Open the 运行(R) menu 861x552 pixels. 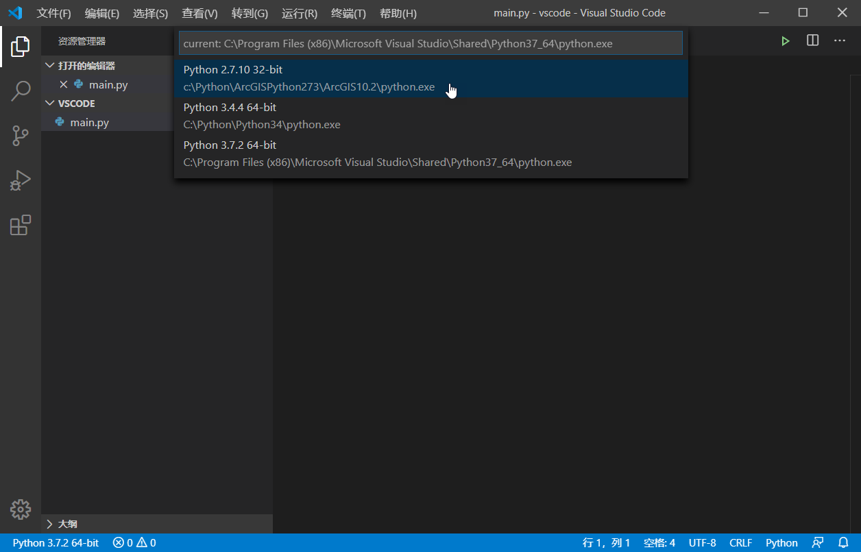pyautogui.click(x=300, y=14)
